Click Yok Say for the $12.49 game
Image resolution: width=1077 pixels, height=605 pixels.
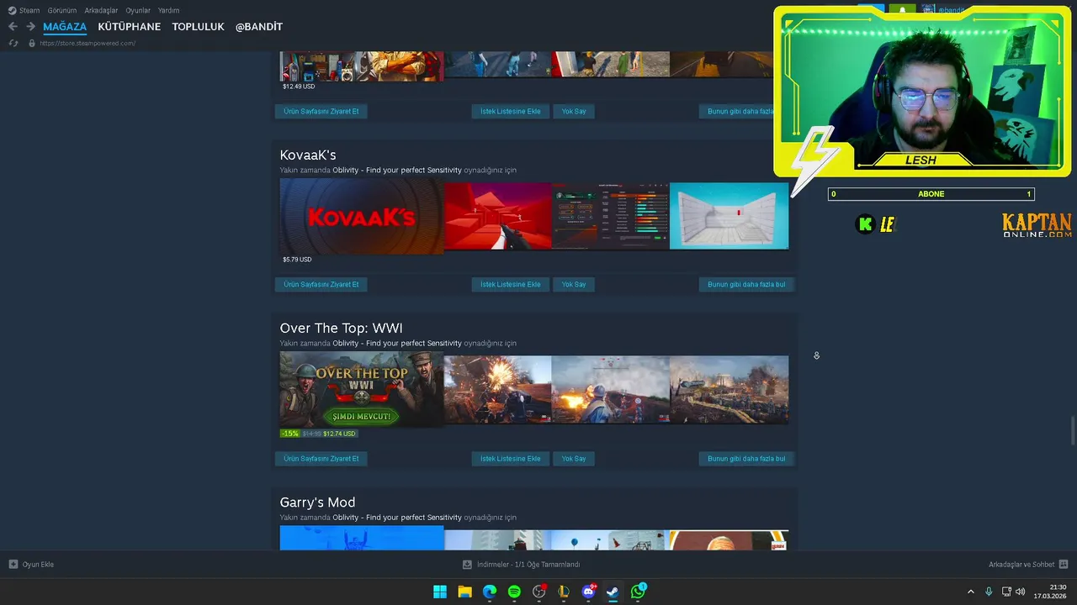click(573, 111)
